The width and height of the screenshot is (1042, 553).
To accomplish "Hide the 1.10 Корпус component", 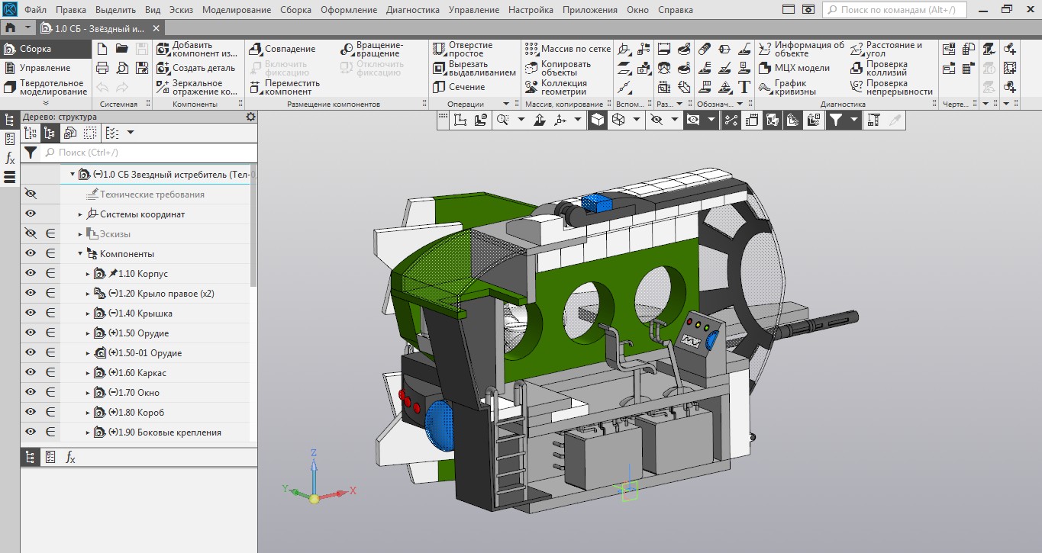I will (x=31, y=274).
